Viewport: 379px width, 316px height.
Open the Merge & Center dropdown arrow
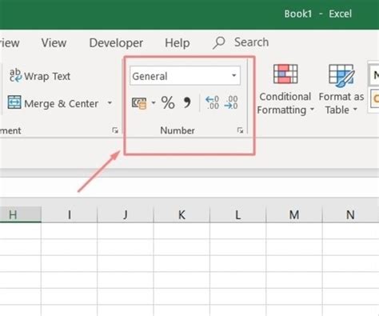click(110, 102)
